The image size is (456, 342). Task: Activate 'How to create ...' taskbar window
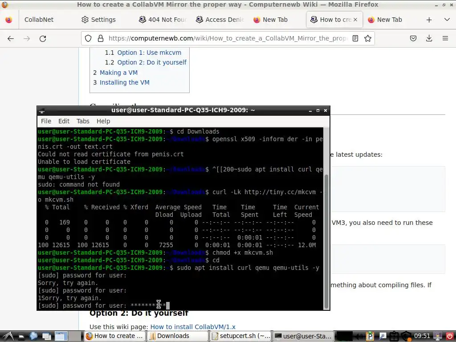coord(114,336)
